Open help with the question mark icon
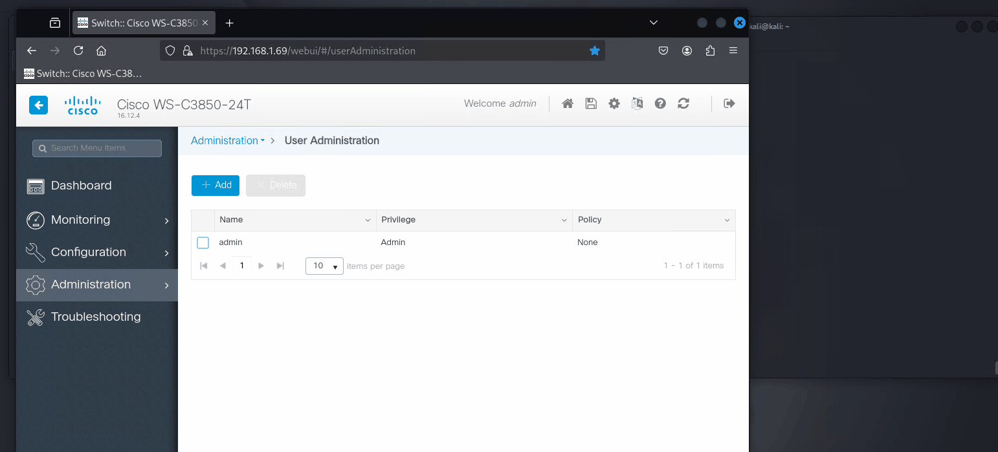998x452 pixels. coord(660,103)
